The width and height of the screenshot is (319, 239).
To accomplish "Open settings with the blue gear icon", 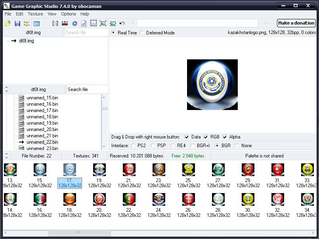I will click(x=74, y=23).
